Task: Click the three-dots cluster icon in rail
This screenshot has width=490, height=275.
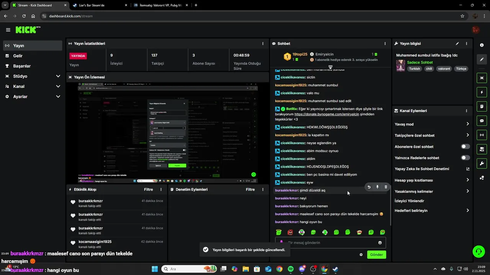Action: (x=482, y=178)
